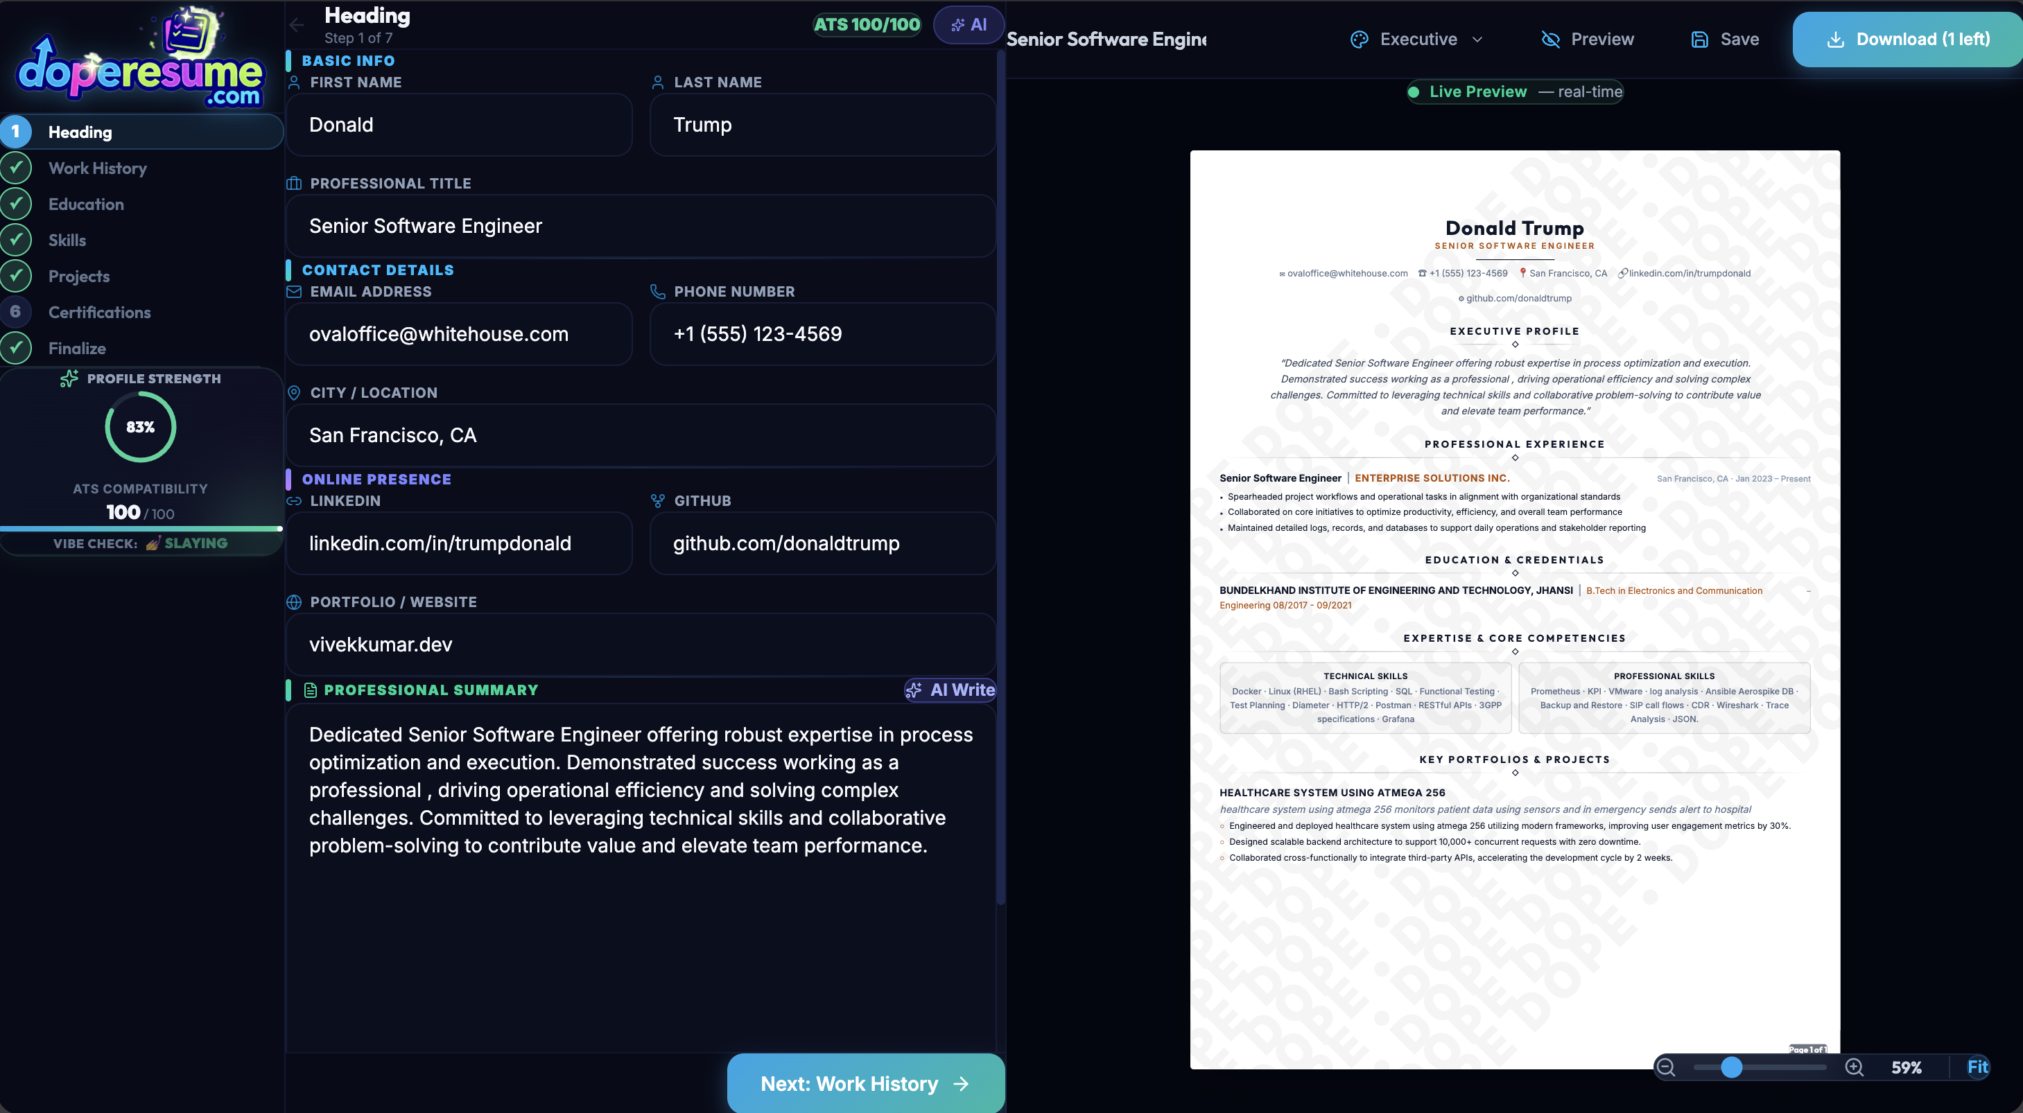The image size is (2023, 1113).
Task: Click the resume preview page thumbnail
Action: 1515,609
